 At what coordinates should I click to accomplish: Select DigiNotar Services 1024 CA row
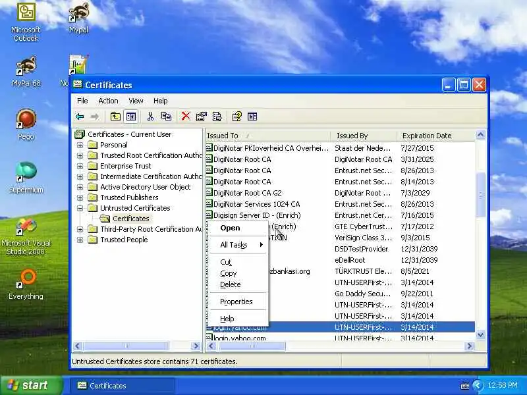pos(340,204)
